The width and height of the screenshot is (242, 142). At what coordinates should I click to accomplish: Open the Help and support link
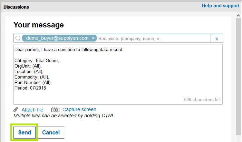click(221, 6)
